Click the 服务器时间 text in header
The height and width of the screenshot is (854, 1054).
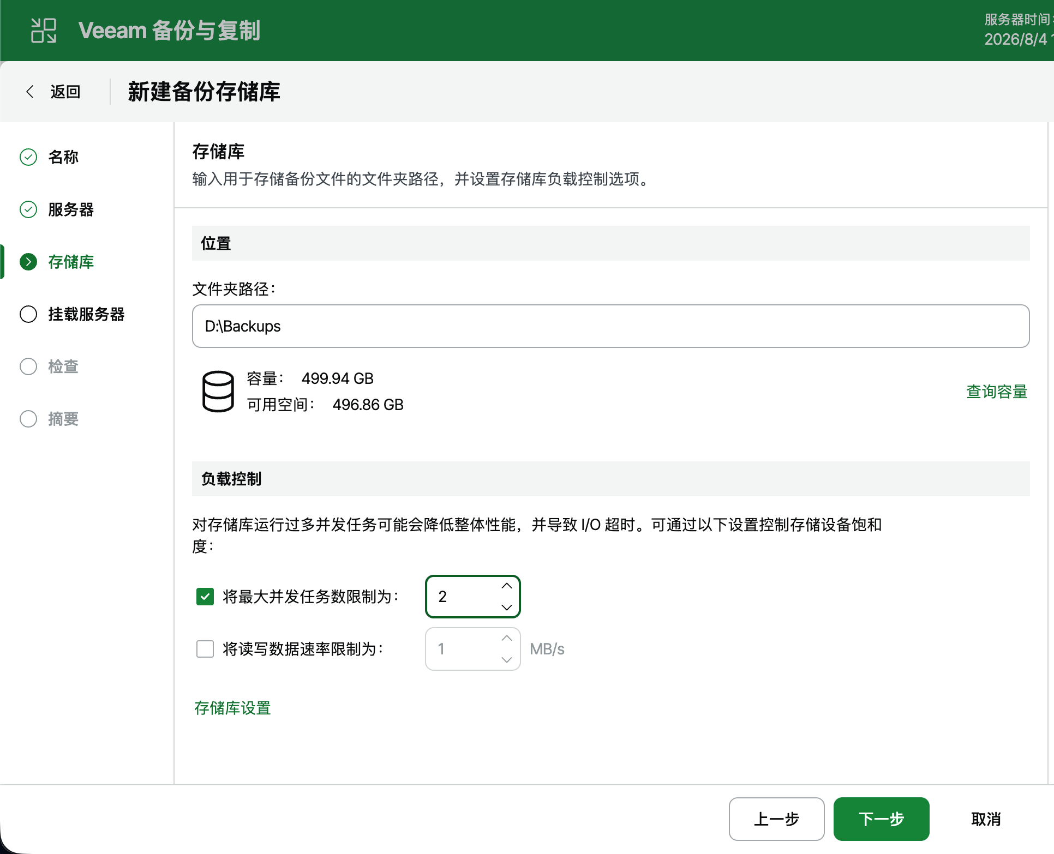tap(1019, 20)
